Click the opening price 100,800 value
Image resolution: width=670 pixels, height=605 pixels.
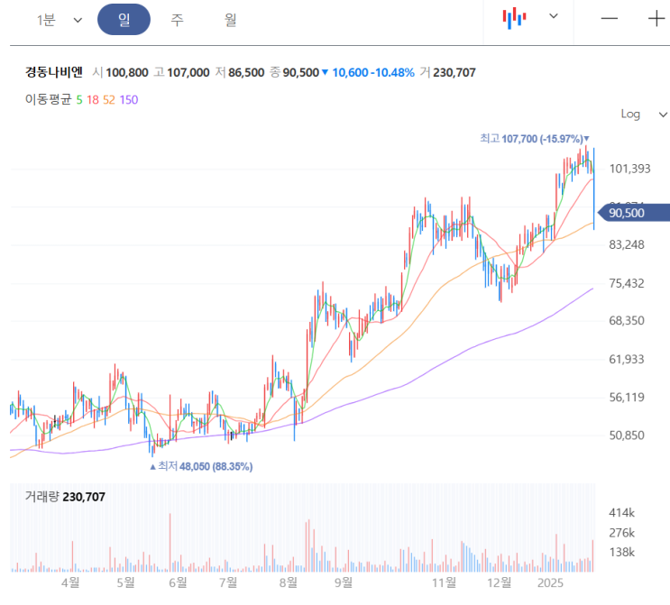pos(127,73)
